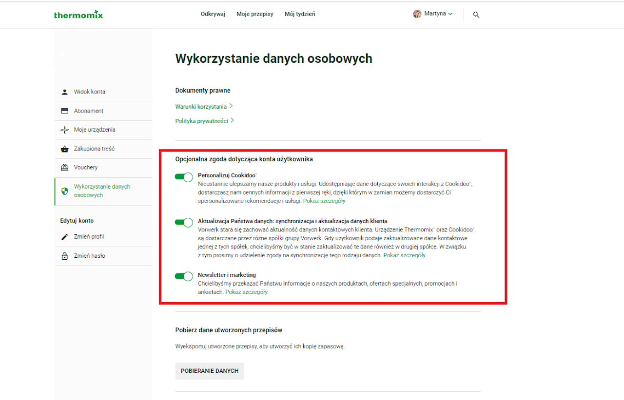Click the pencil icon beside Zmień profil
Screen dimensions: 624x400
click(x=64, y=237)
